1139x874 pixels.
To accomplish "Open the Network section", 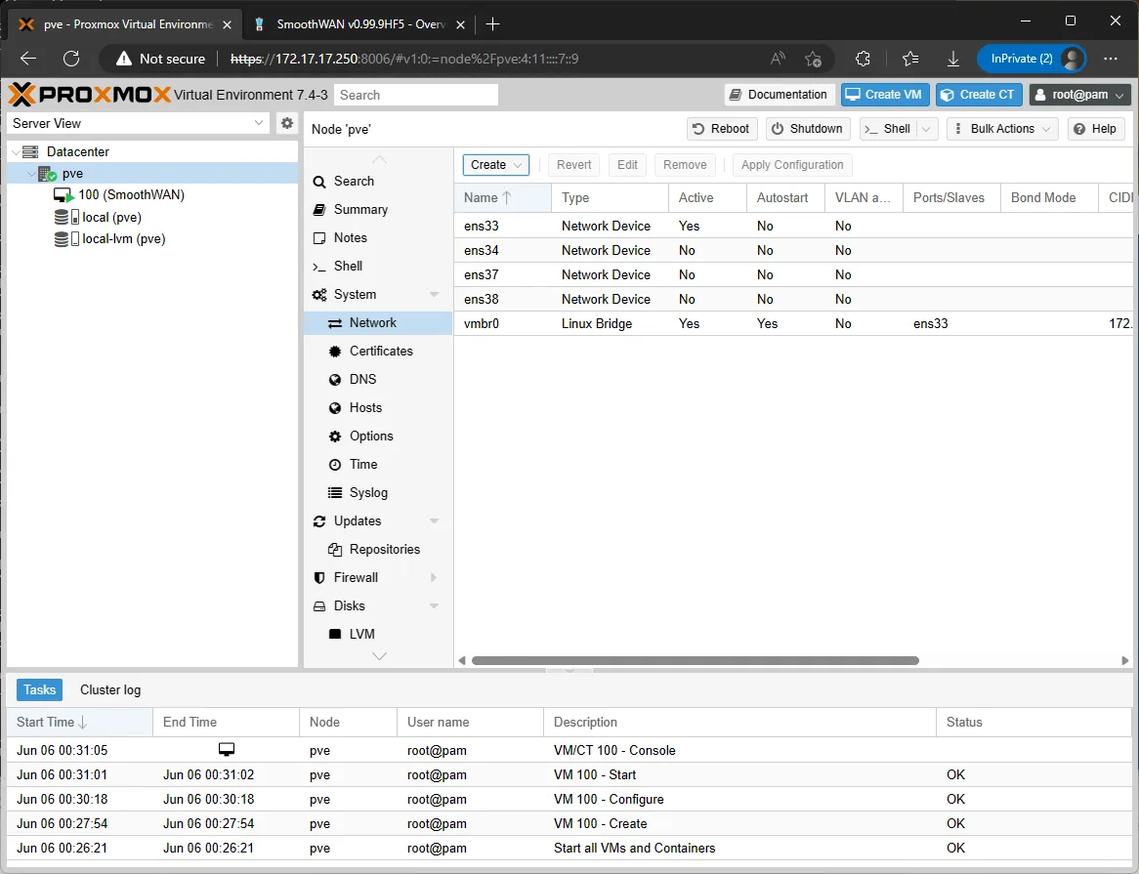I will 378,323.
